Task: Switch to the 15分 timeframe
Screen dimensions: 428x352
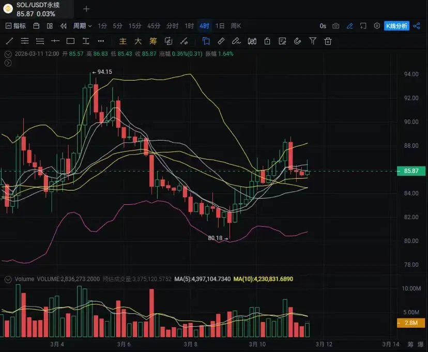Action: click(x=135, y=26)
